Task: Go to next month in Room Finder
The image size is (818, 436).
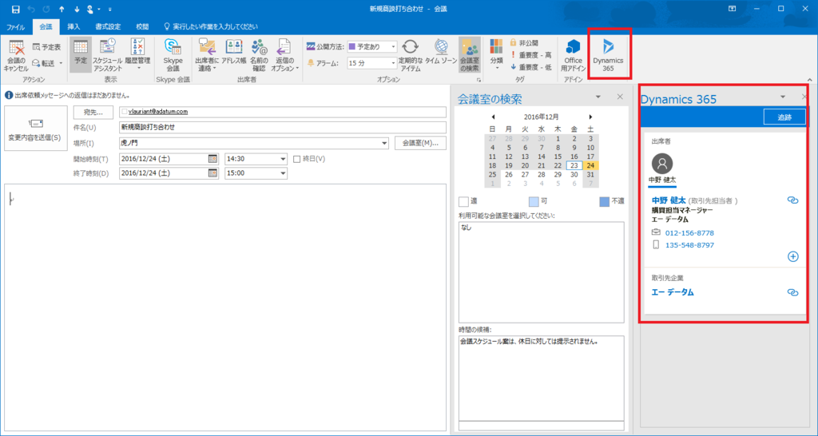Action: click(590, 117)
